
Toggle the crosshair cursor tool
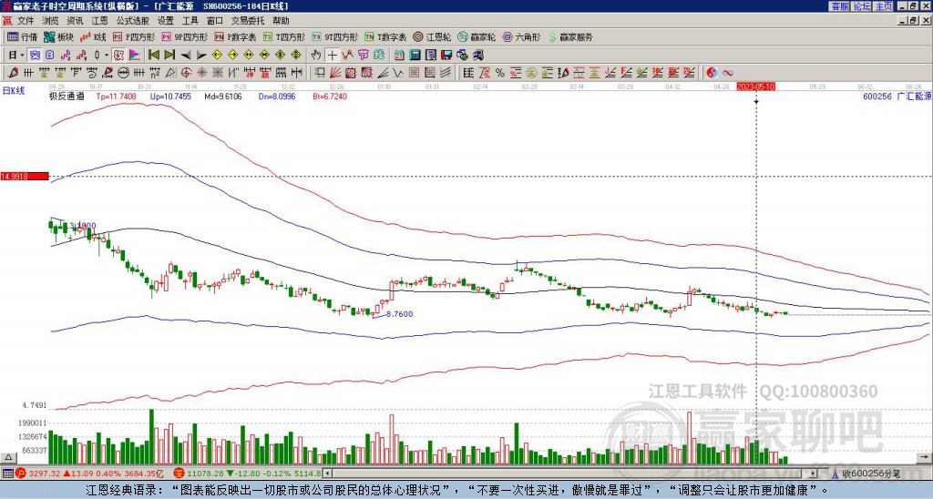332,55
